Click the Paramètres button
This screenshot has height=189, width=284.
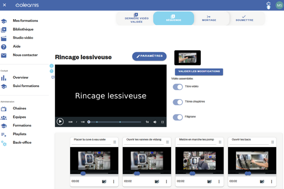149,56
